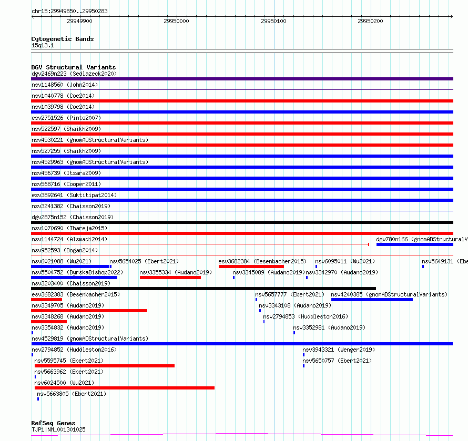Select the nsv3345089 (Audano2019) label
This screenshot has height=441, width=468.
pos(269,272)
